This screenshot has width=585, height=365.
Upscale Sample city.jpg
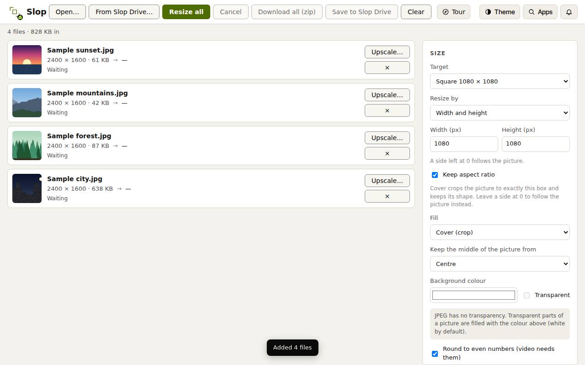[x=387, y=181]
